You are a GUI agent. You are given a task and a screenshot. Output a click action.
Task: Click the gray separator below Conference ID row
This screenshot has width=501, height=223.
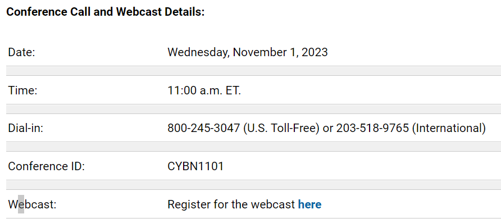(253, 185)
